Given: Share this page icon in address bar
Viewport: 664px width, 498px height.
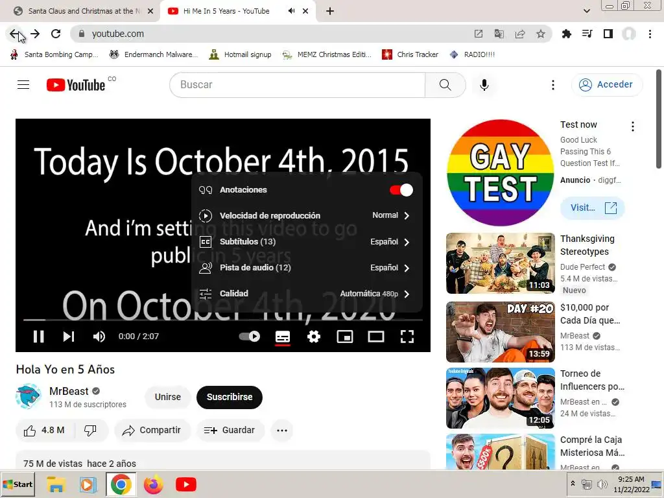Looking at the screenshot, I should pos(520,34).
